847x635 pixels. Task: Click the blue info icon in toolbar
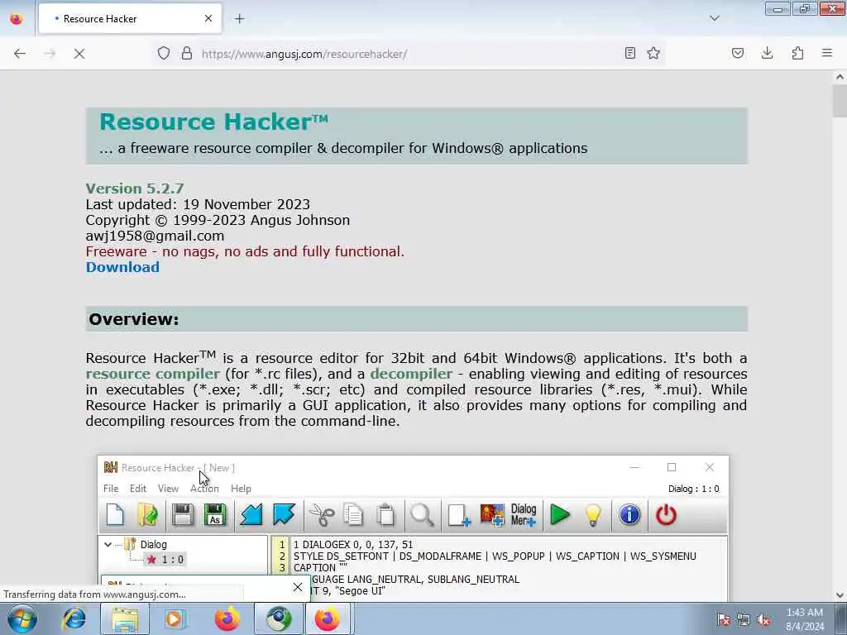point(629,514)
